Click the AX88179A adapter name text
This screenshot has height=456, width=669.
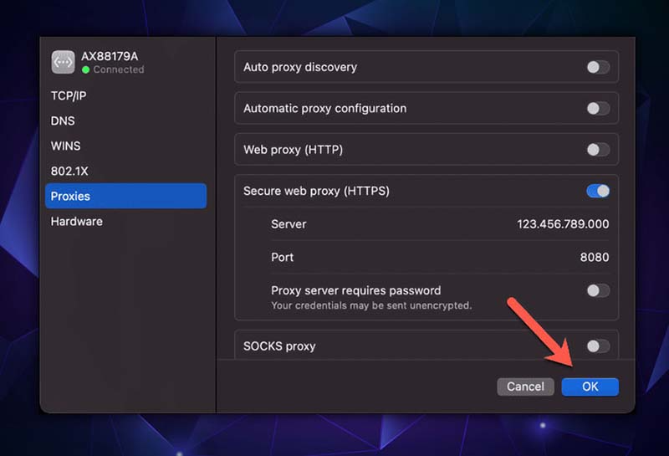[x=110, y=56]
